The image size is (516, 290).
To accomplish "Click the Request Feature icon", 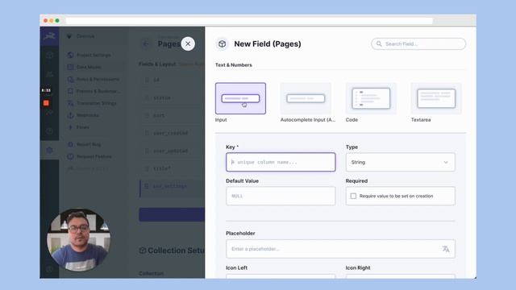I will click(x=70, y=156).
